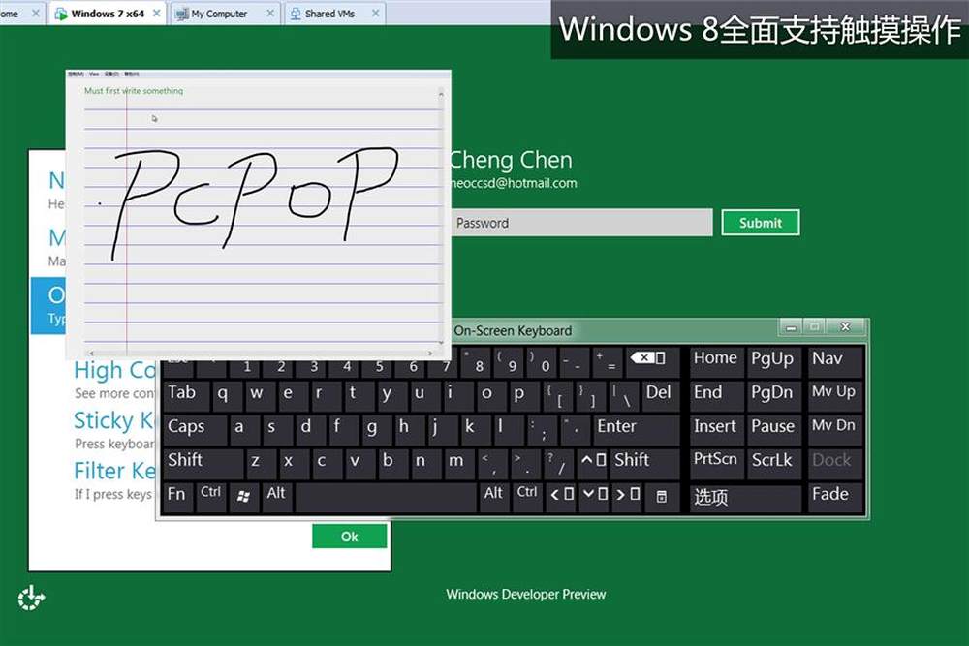Click the PrtScn key
Viewport: 969px width, 646px height.
point(716,462)
